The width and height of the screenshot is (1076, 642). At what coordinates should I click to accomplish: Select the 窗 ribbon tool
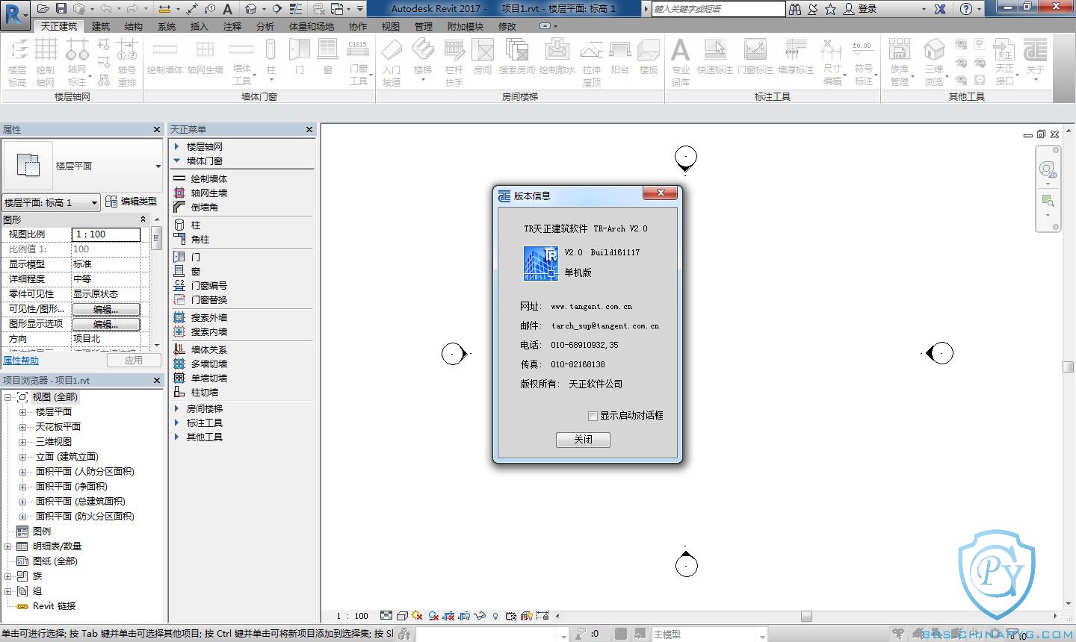pos(327,57)
